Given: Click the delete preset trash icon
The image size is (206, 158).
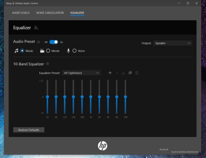Looking at the screenshot, I should click(137, 73).
